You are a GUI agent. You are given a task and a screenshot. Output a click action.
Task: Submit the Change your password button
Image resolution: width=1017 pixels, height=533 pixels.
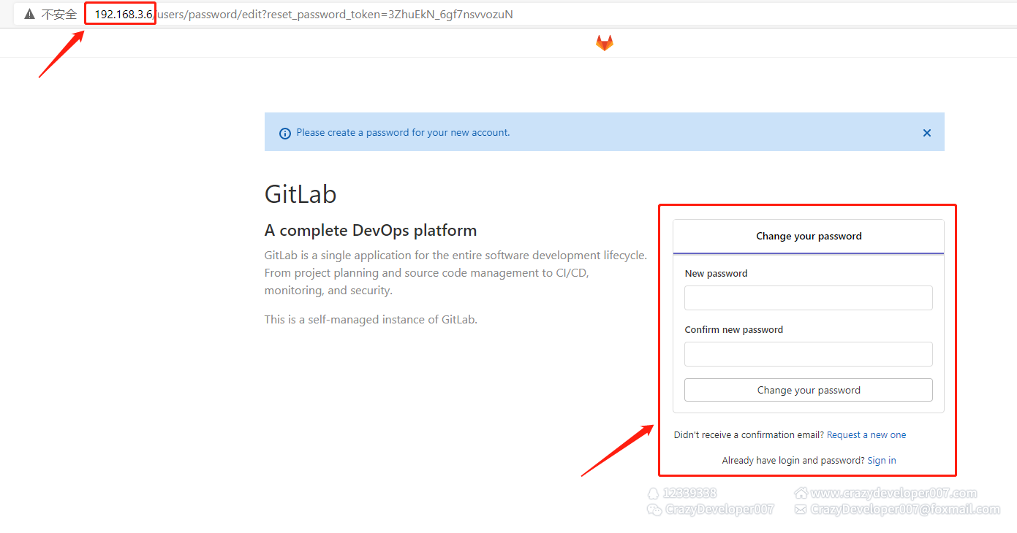[809, 390]
